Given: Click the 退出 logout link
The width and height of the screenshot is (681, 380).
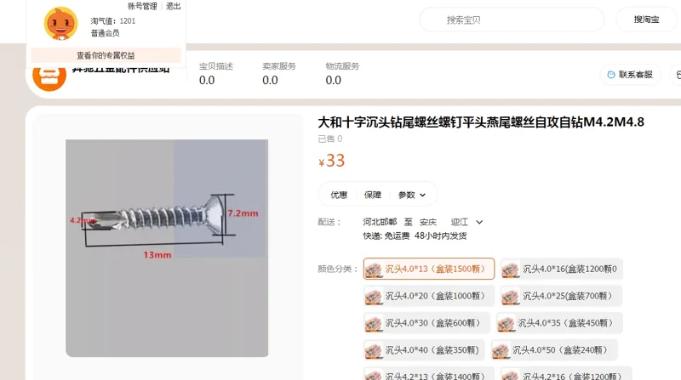Looking at the screenshot, I should [x=174, y=6].
